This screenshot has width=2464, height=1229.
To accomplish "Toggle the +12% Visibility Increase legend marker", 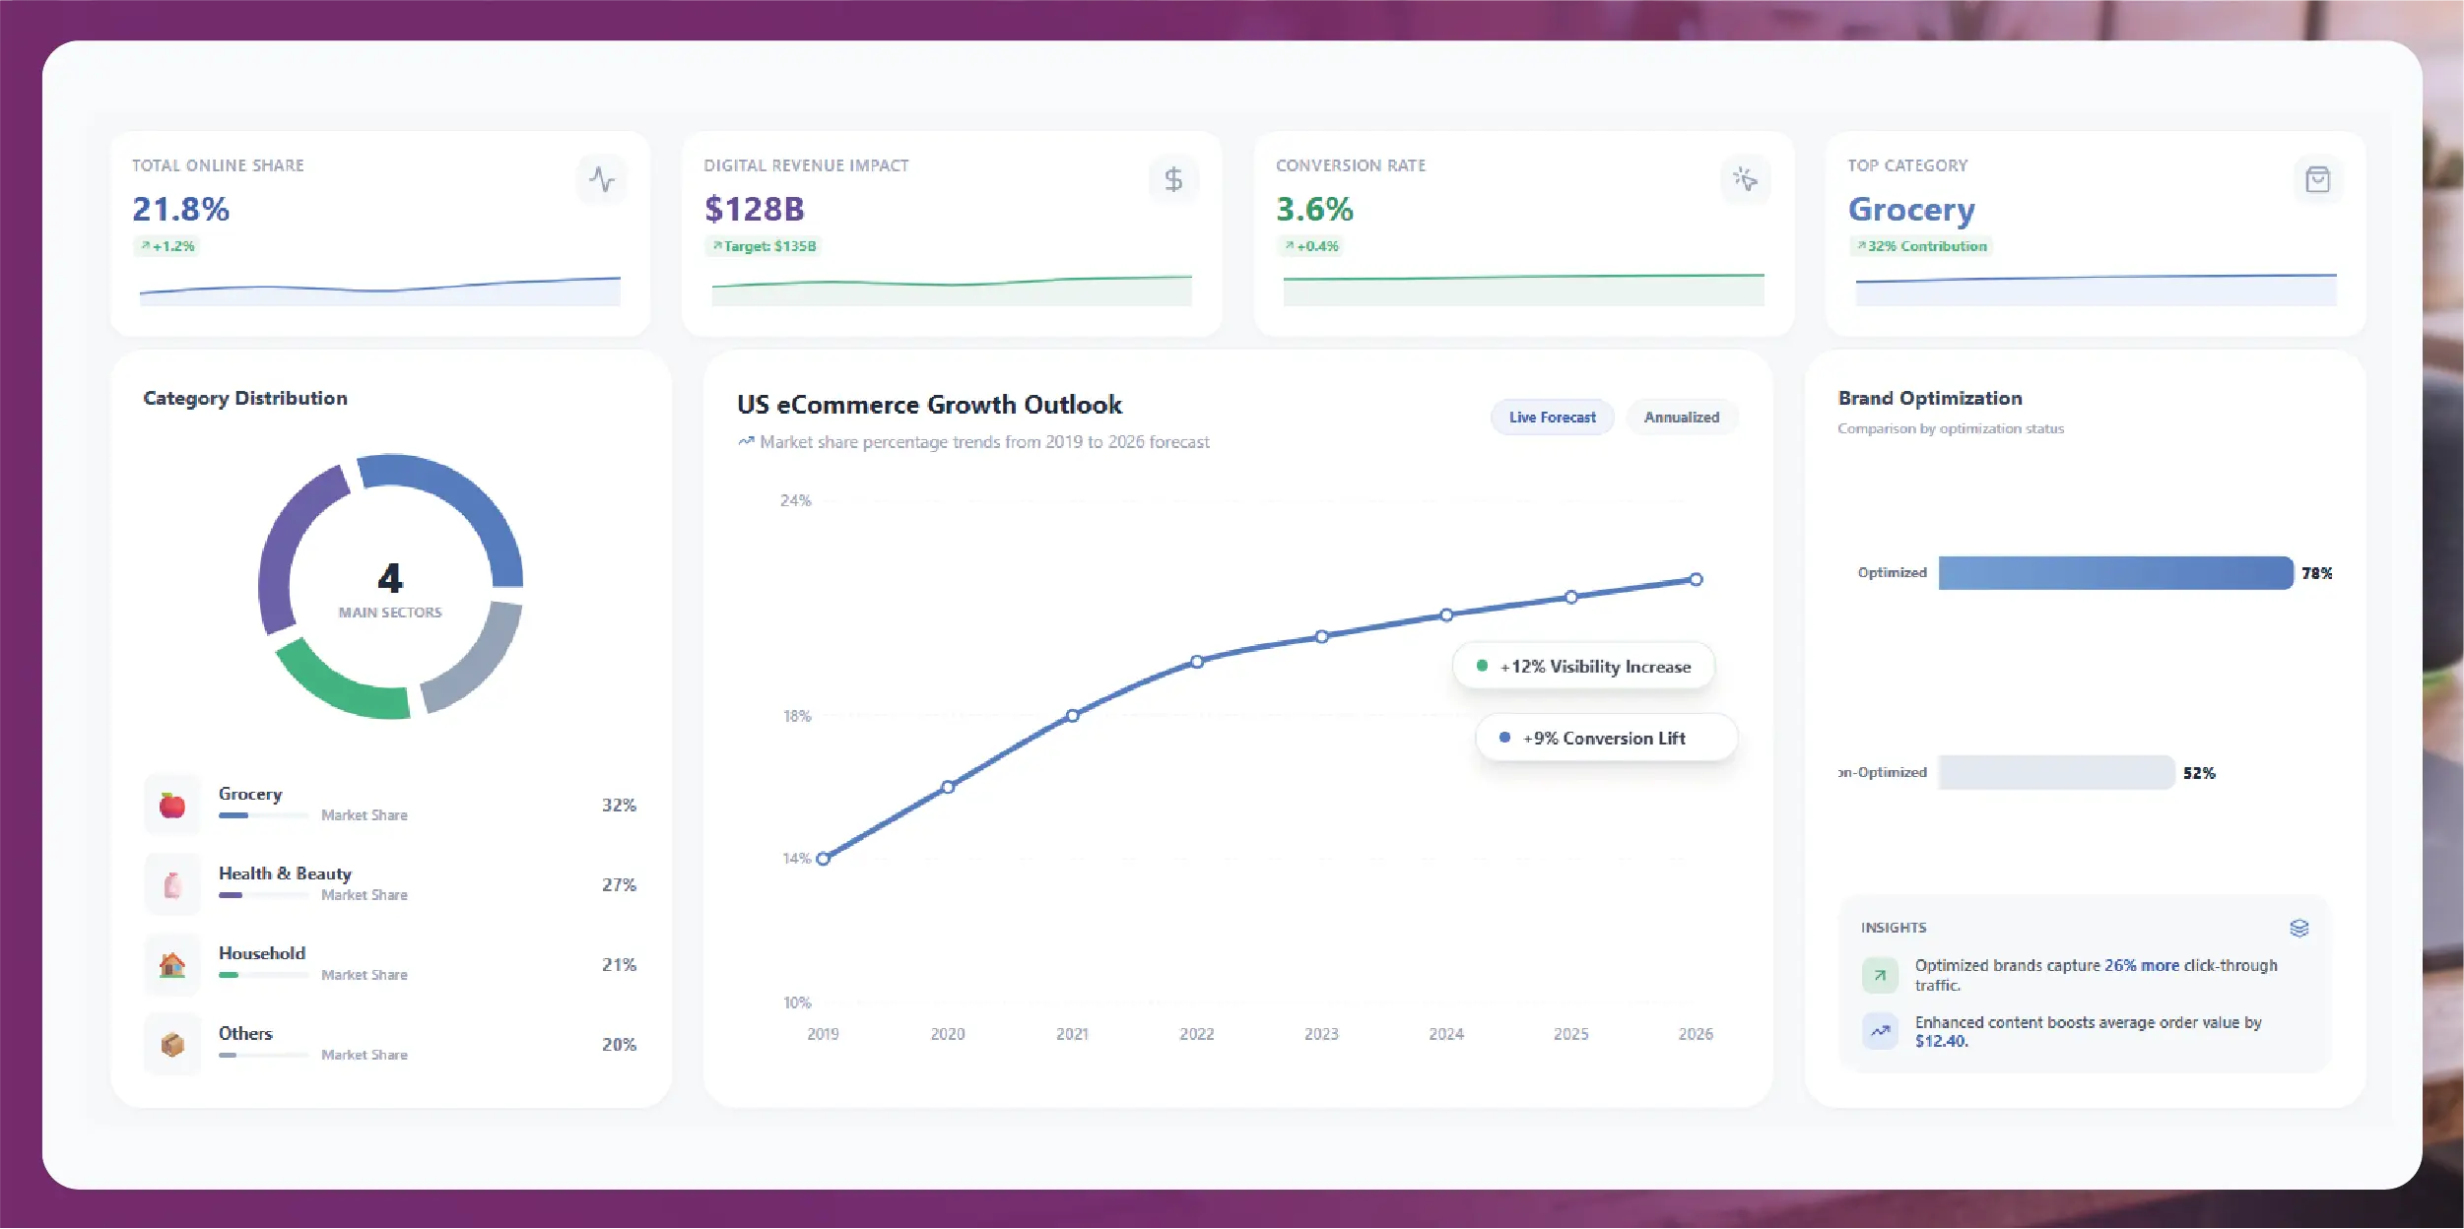I will [1481, 666].
